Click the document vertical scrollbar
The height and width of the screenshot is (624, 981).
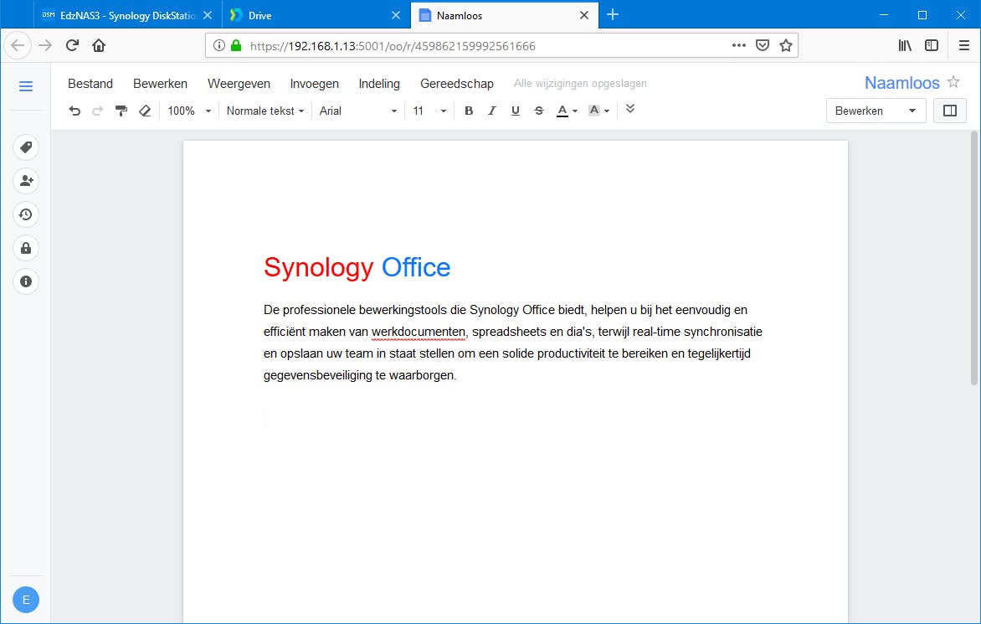point(974,258)
